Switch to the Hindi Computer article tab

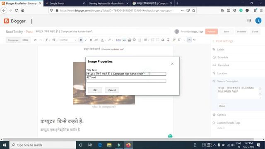pos(152,3)
